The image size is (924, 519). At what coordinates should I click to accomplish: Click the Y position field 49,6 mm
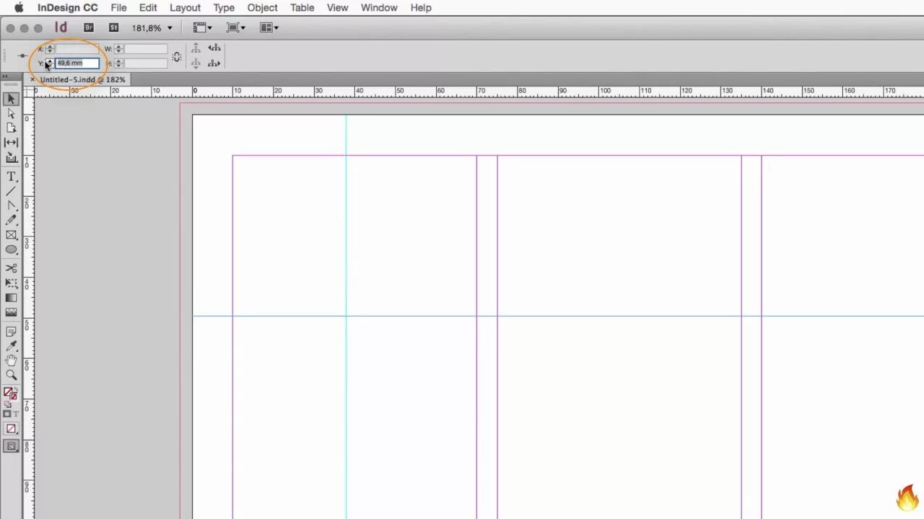pyautogui.click(x=77, y=63)
